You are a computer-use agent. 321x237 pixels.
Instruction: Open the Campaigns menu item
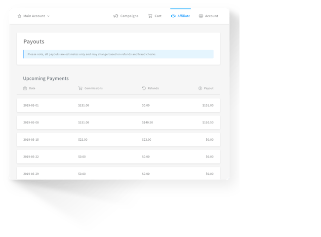(x=129, y=16)
